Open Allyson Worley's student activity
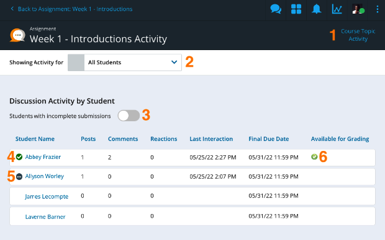This screenshot has width=385, height=240. [x=45, y=176]
